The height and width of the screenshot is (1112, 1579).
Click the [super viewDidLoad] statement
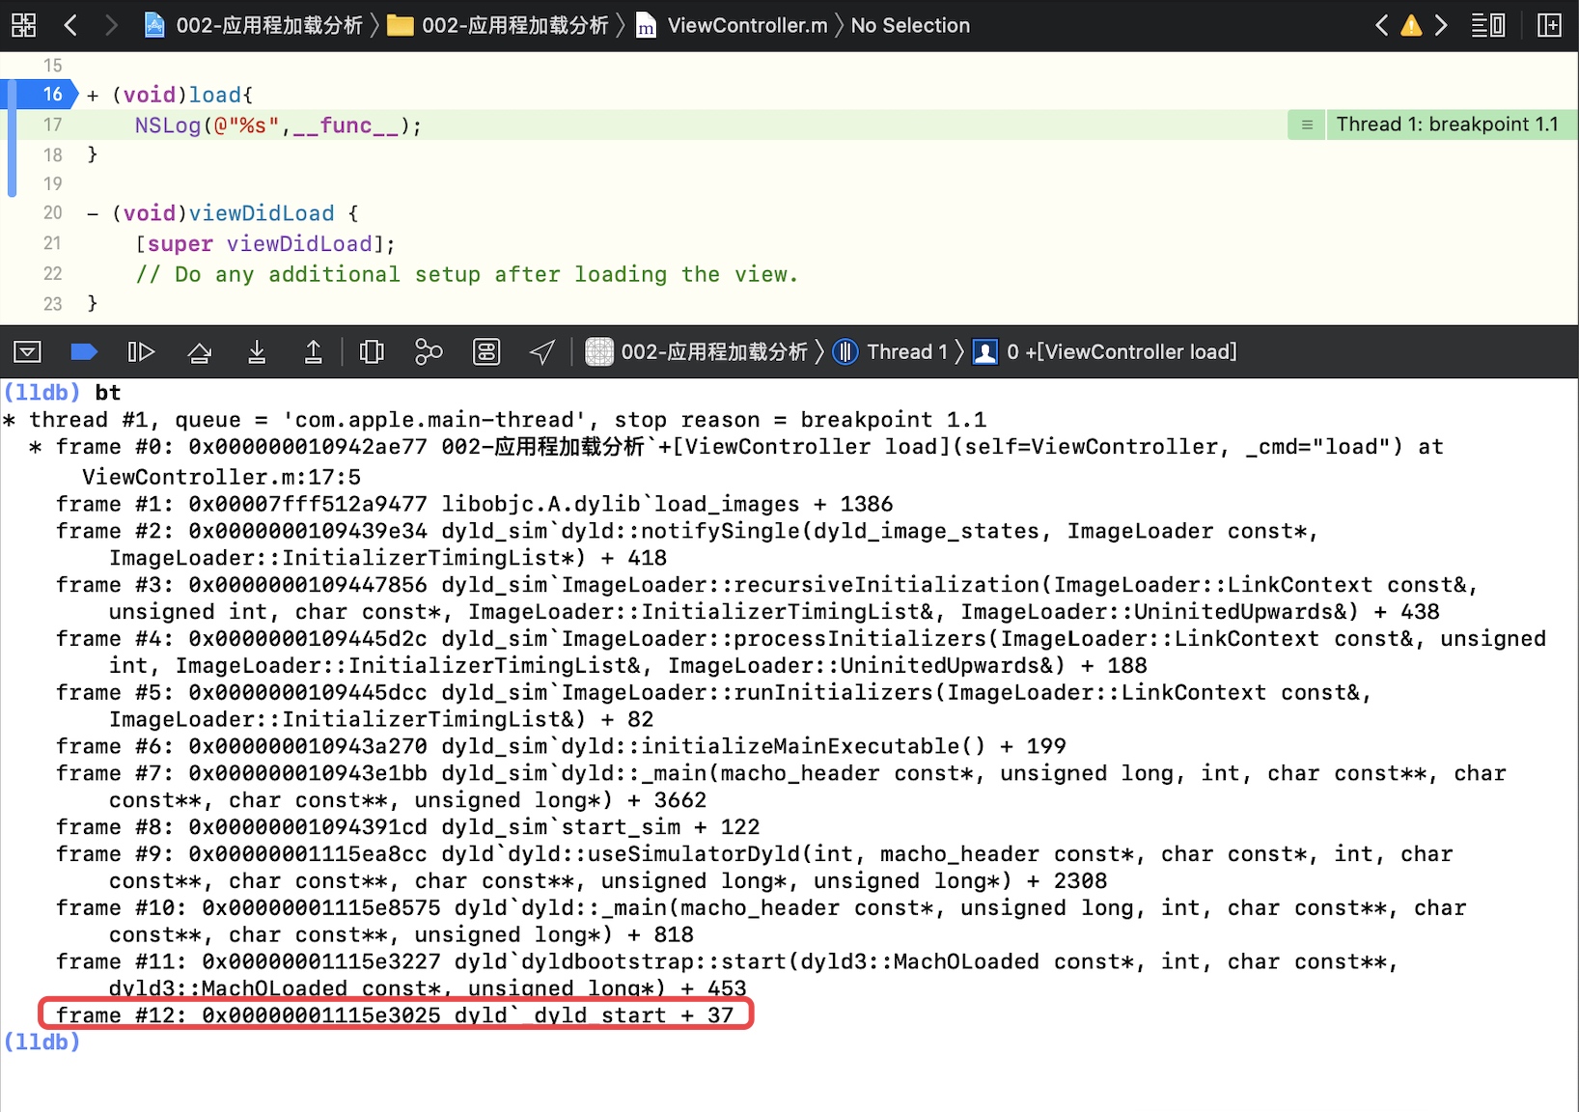tap(265, 244)
